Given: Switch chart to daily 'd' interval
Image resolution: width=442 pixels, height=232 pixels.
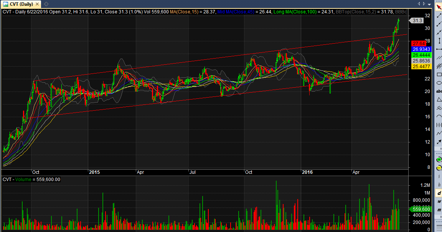Looking at the screenshot, I should click(x=439, y=193).
